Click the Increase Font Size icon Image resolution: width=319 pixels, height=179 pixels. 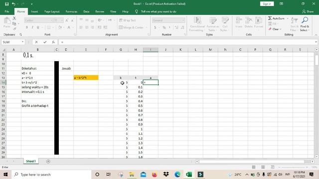click(67, 20)
